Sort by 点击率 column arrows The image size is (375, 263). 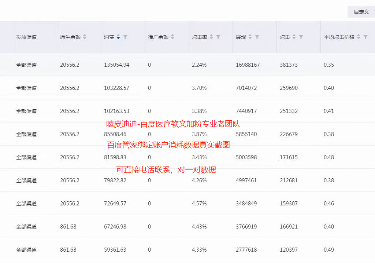(x=211, y=37)
